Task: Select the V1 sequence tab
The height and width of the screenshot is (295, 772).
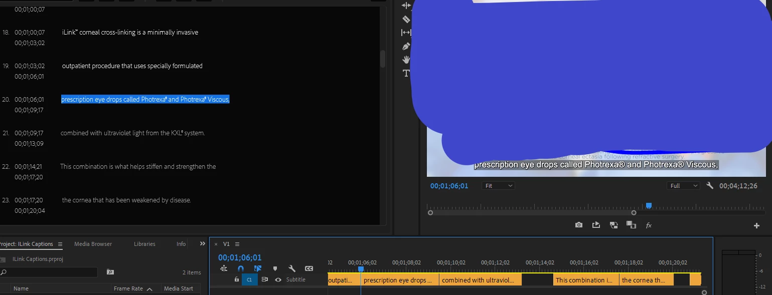Action: tap(226, 244)
